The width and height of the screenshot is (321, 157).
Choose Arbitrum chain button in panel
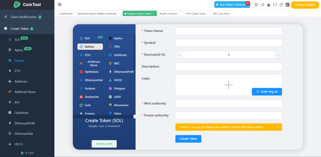(120, 55)
